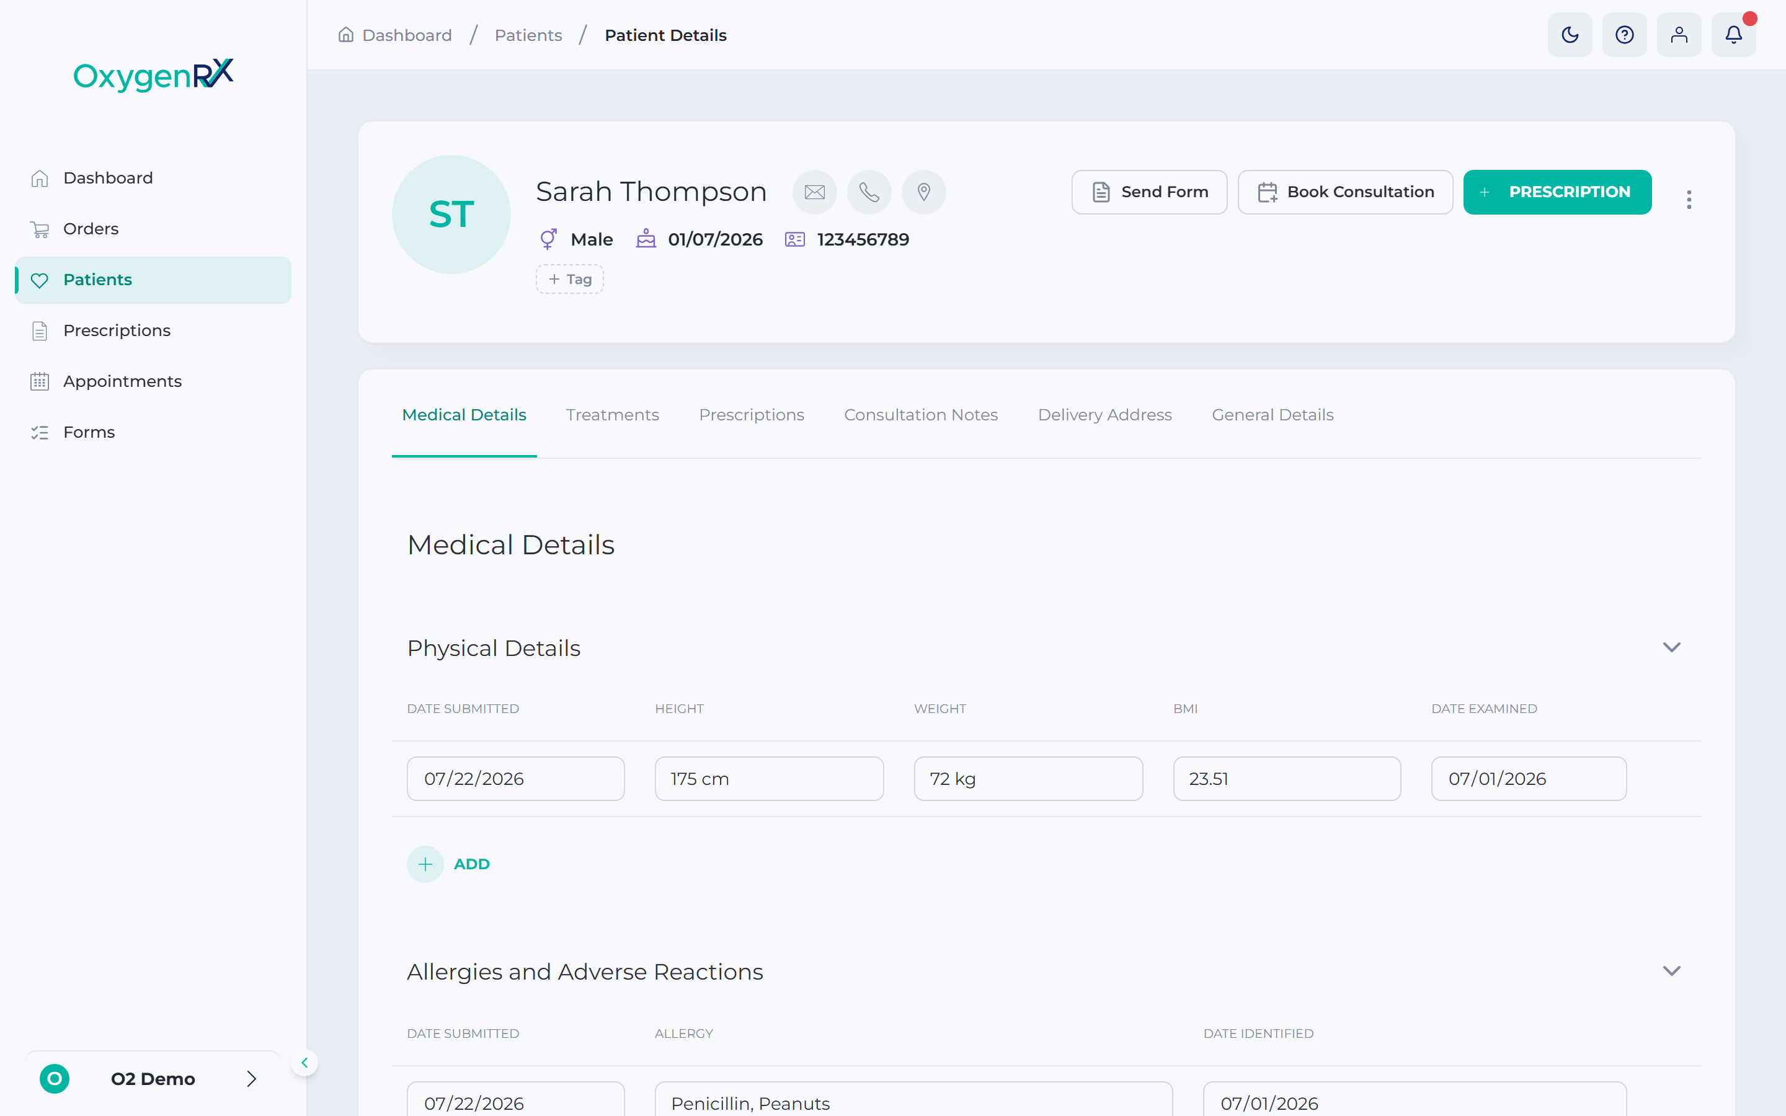The height and width of the screenshot is (1116, 1786).
Task: Click the home icon in breadcrumb
Action: pyautogui.click(x=346, y=35)
